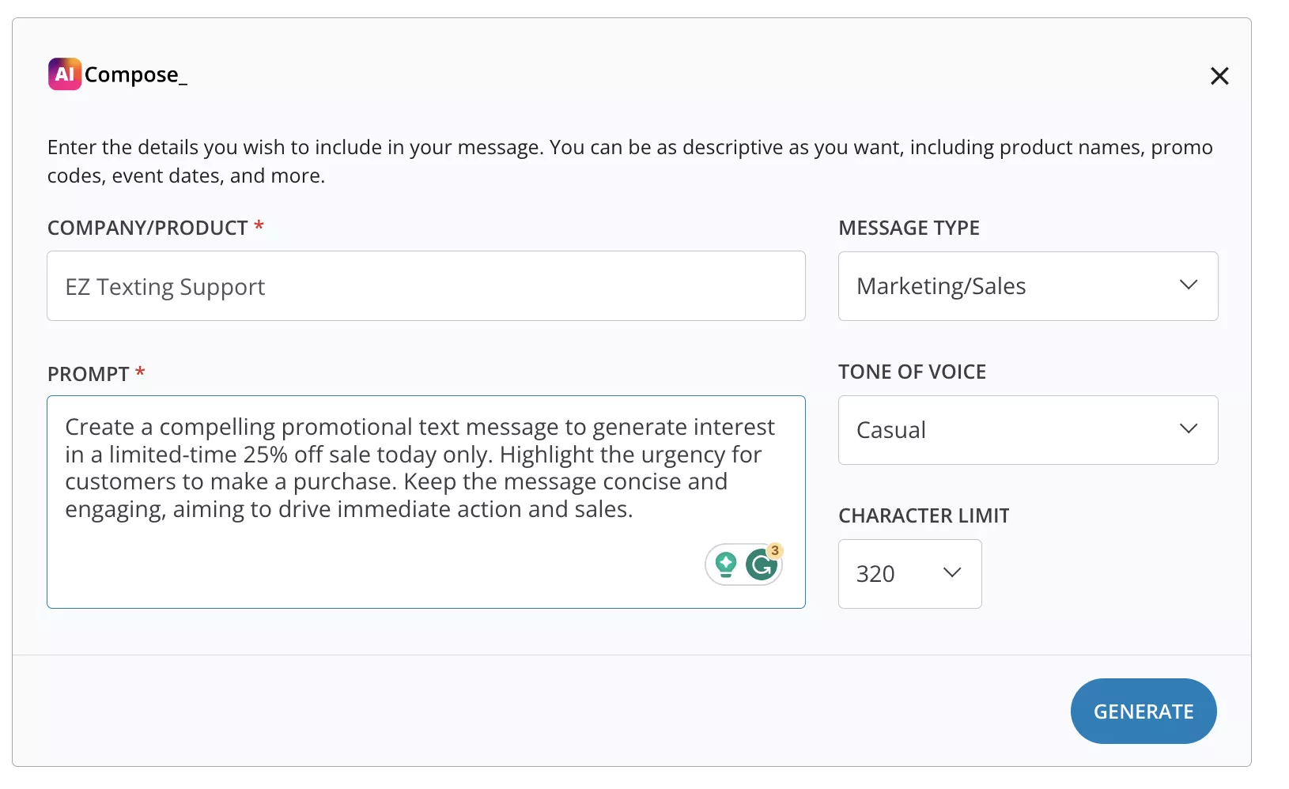
Task: Click the 'Compose_' title text
Action: (x=136, y=75)
